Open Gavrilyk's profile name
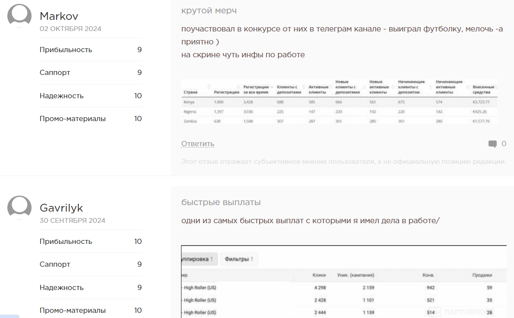The width and height of the screenshot is (514, 318). tap(61, 208)
